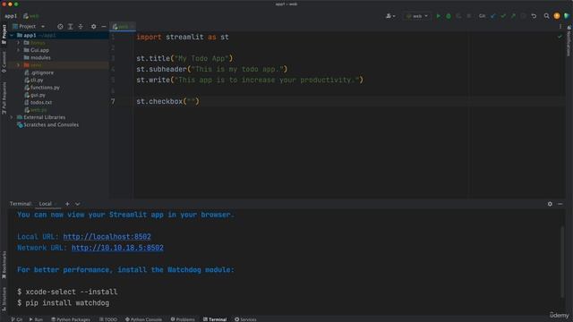The height and width of the screenshot is (322, 573).
Task: Open the TODO tool window
Action: point(108,319)
